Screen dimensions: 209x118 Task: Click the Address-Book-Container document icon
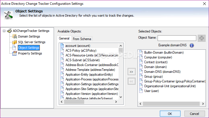coord(62,65)
